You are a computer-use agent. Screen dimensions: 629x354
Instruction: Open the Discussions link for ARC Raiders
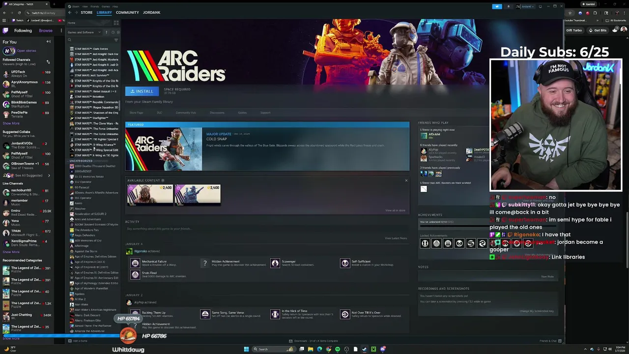217,113
